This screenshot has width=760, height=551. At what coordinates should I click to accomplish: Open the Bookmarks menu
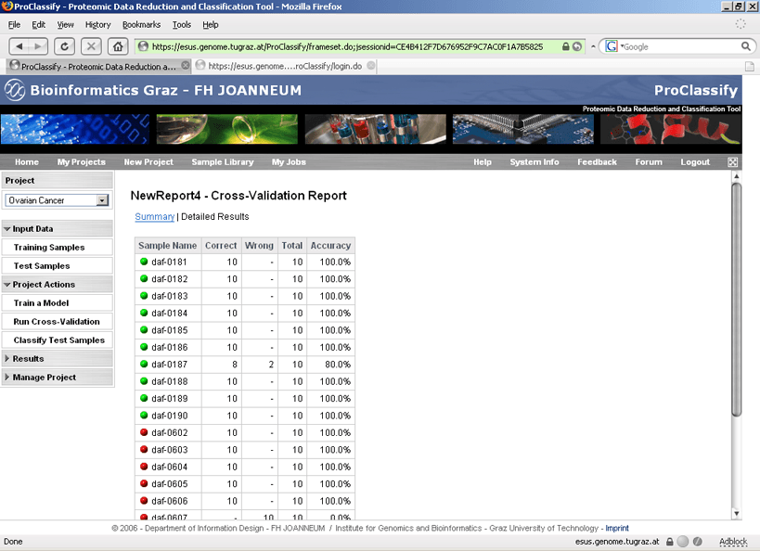click(141, 24)
